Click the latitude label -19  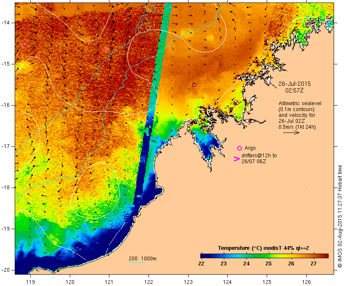point(5,229)
